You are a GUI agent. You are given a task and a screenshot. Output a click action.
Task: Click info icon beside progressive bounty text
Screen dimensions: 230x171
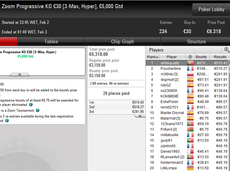coord(31,104)
